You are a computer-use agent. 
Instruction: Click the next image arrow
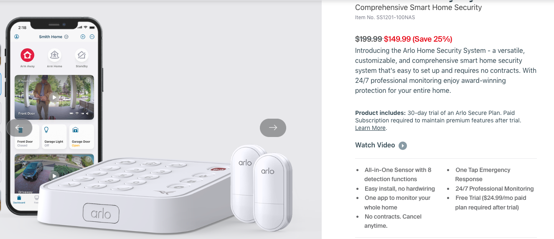273,128
